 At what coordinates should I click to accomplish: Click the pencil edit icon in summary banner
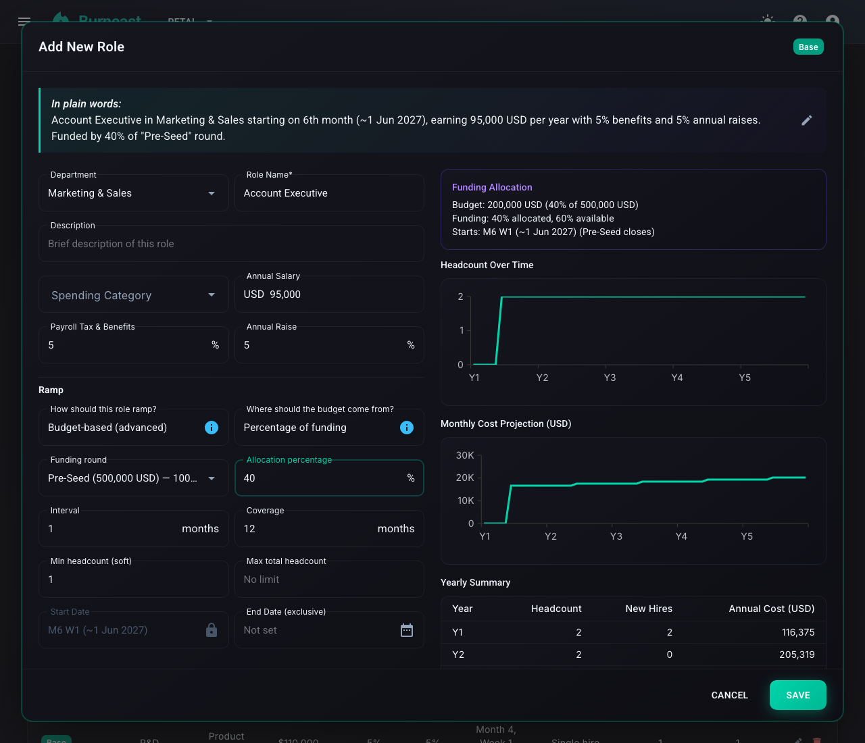[806, 120]
